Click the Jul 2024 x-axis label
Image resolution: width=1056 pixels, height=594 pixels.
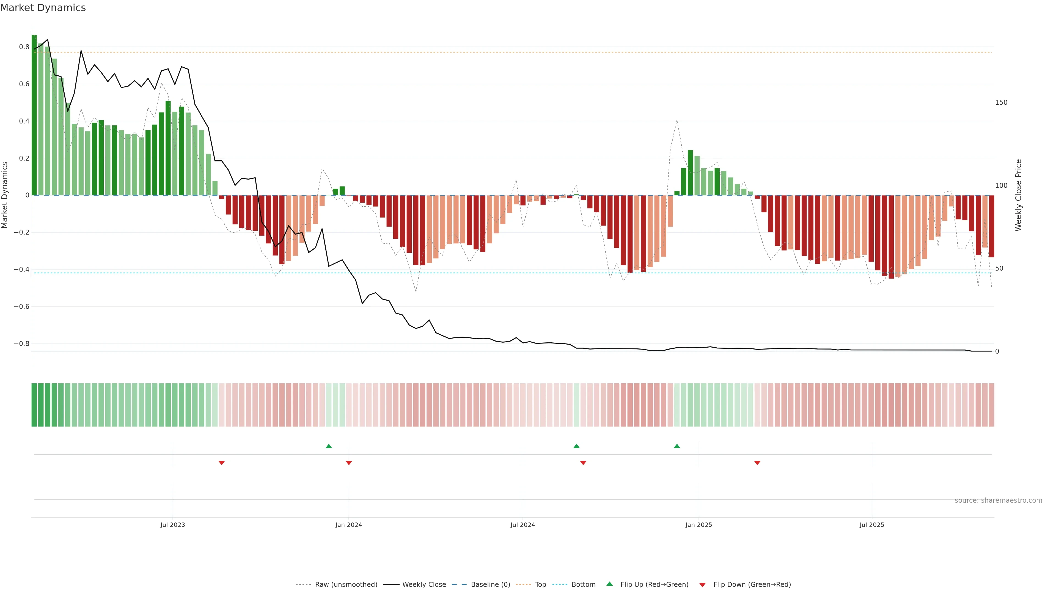pos(523,525)
